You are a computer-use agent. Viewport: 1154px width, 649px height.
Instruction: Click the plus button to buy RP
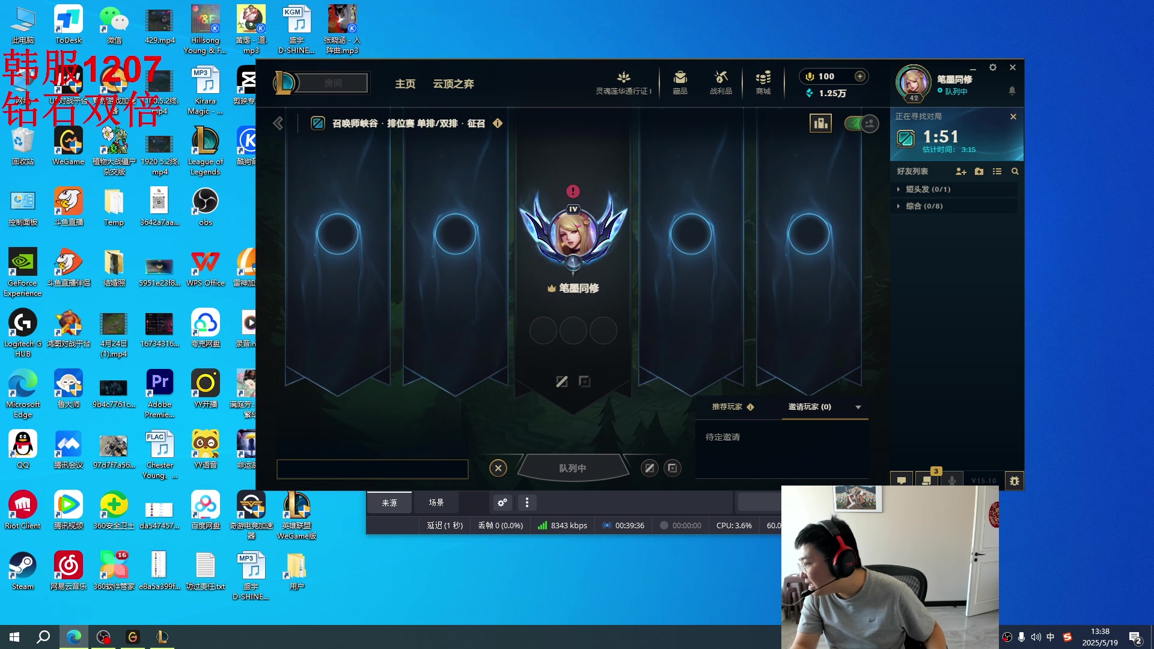pos(860,76)
